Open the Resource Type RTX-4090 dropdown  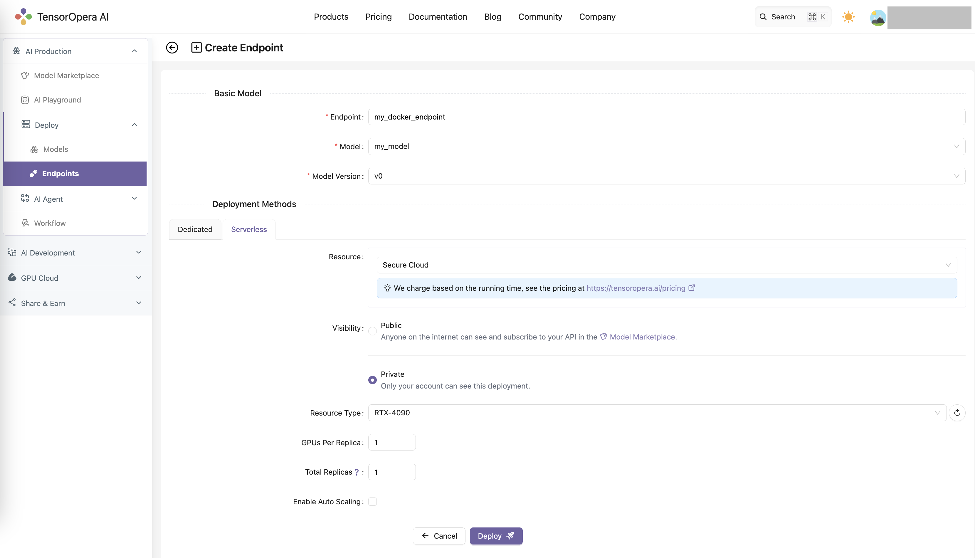coord(657,413)
